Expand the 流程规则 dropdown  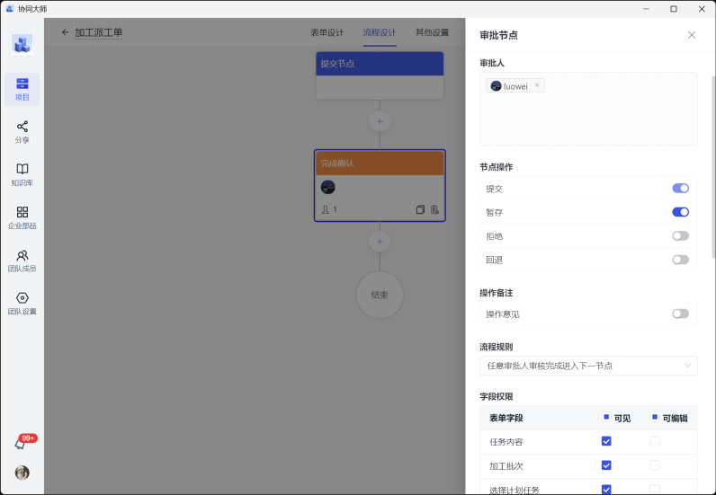click(588, 366)
